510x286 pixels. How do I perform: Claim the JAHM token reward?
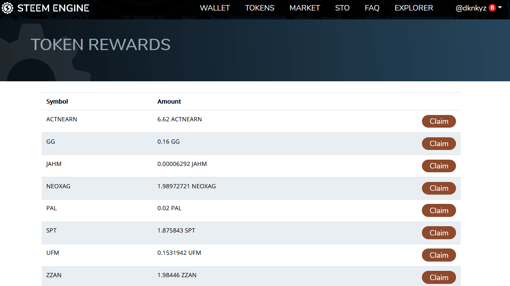(x=439, y=166)
